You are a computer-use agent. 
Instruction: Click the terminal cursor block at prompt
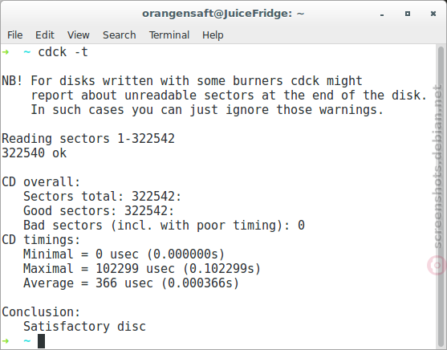pyautogui.click(x=42, y=341)
